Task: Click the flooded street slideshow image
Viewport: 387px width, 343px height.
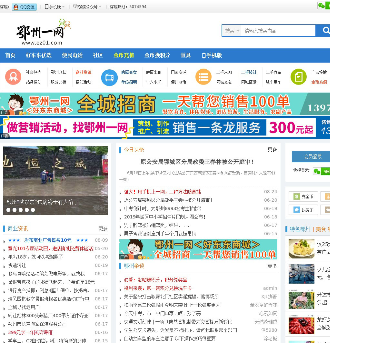Action: pyautogui.click(x=55, y=174)
